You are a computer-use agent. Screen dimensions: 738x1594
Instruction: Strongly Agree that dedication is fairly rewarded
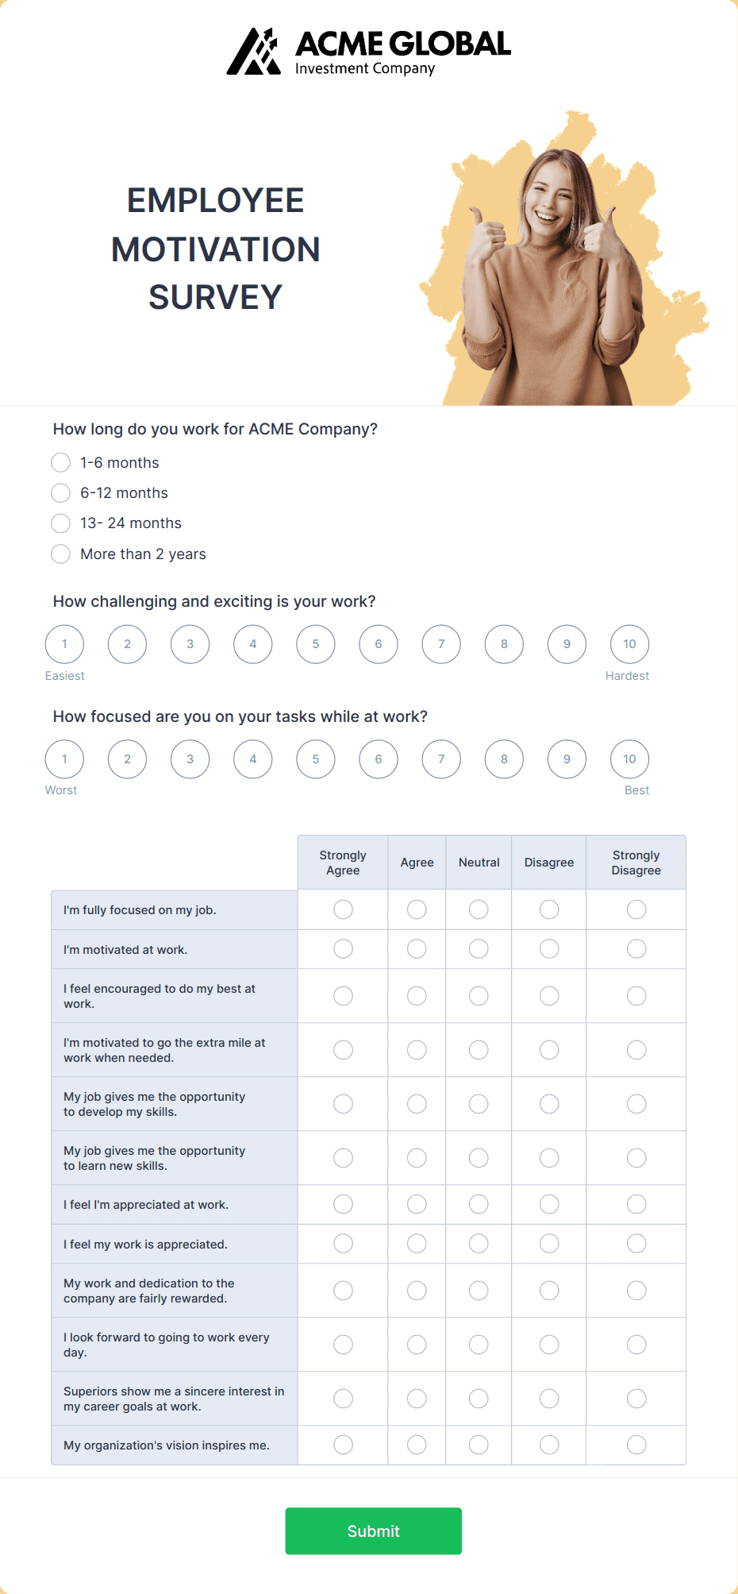pyautogui.click(x=342, y=1290)
